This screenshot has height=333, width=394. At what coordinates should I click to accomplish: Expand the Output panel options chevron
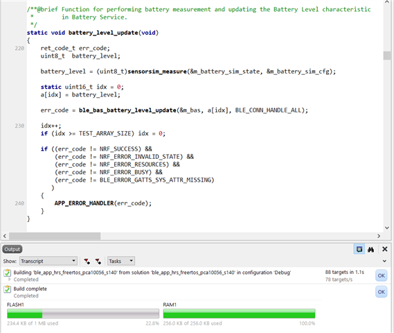(x=384, y=261)
